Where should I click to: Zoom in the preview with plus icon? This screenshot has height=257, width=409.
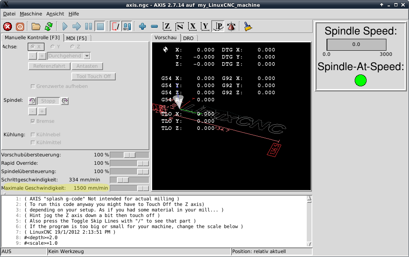pos(142,27)
